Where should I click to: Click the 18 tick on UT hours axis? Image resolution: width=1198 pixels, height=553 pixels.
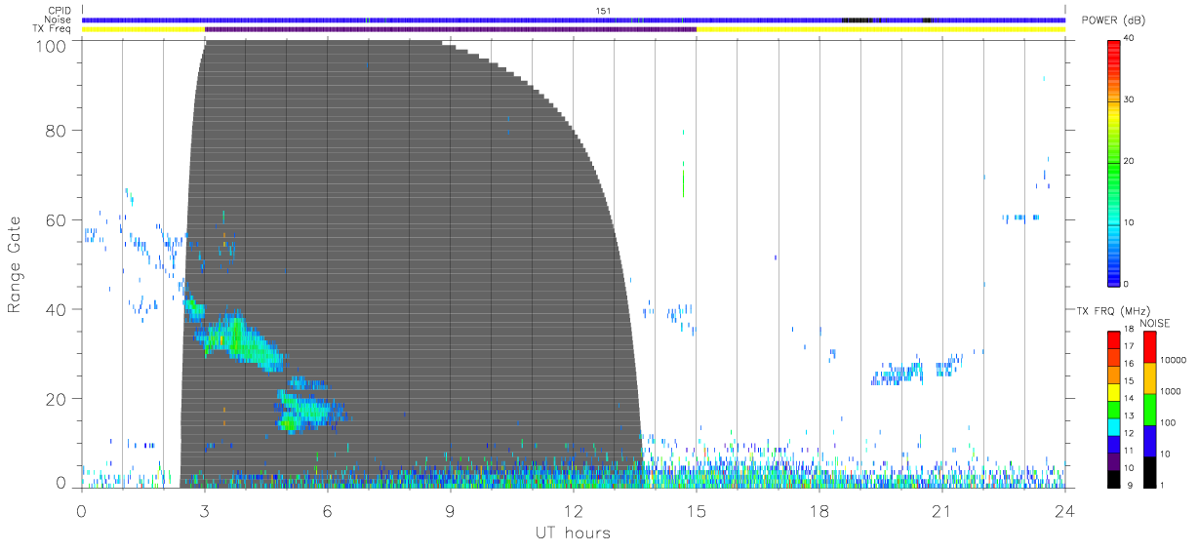pyautogui.click(x=819, y=510)
